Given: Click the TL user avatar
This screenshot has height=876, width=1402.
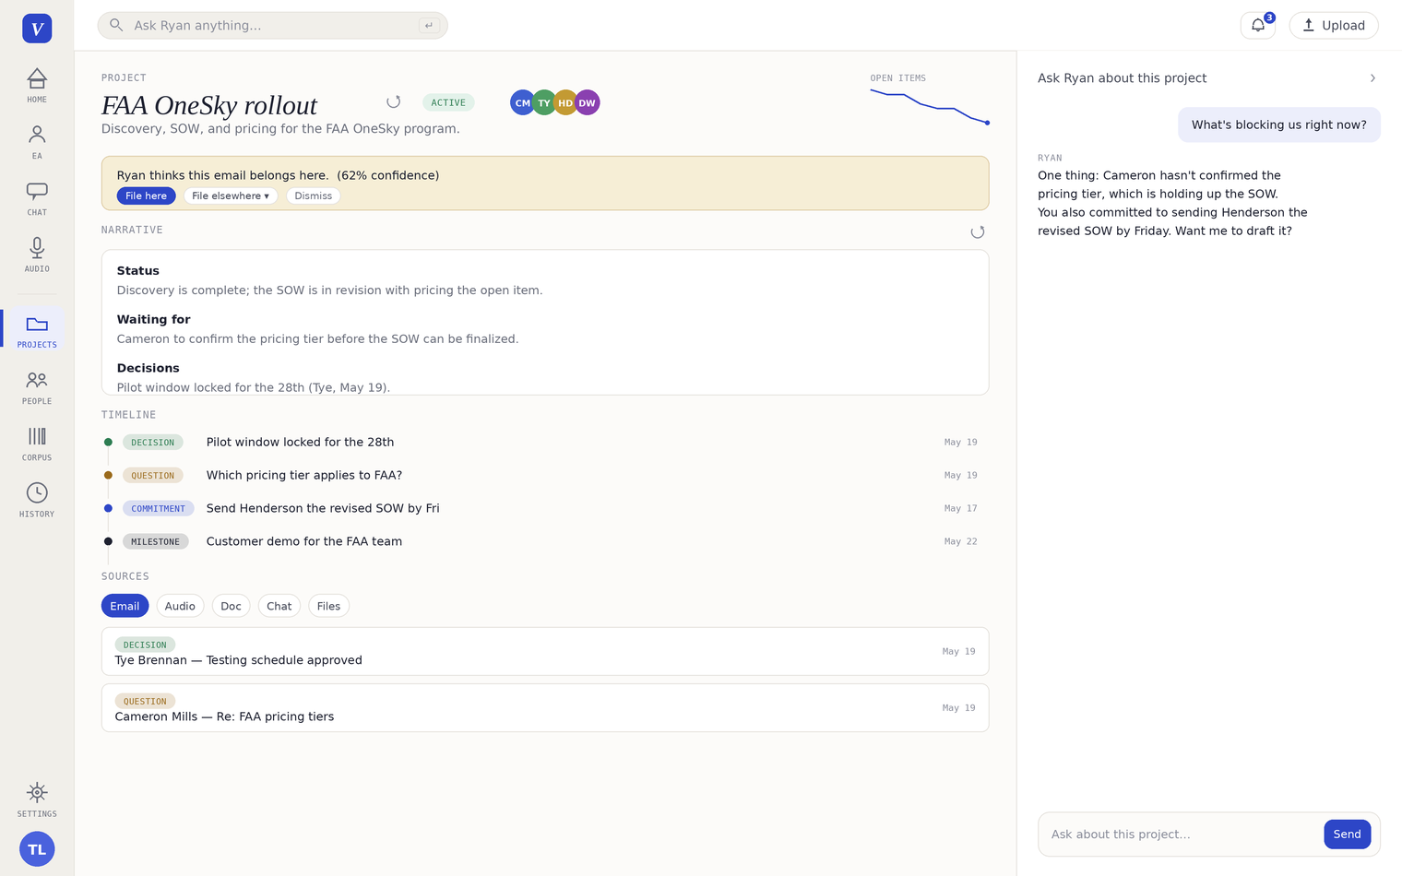Looking at the screenshot, I should pos(37,849).
